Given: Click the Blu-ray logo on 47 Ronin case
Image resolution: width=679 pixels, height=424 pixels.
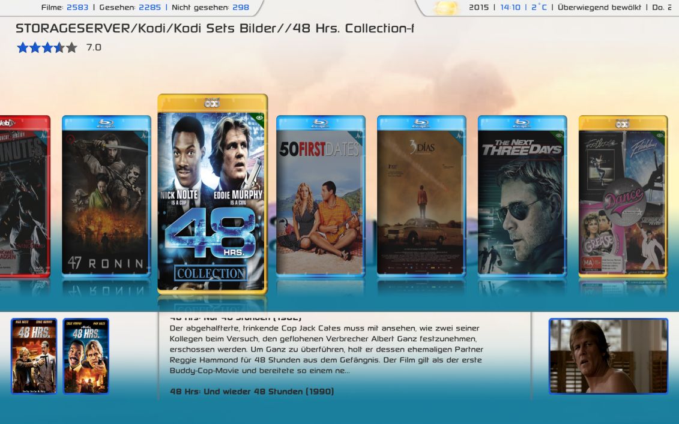Looking at the screenshot, I should click(x=106, y=124).
